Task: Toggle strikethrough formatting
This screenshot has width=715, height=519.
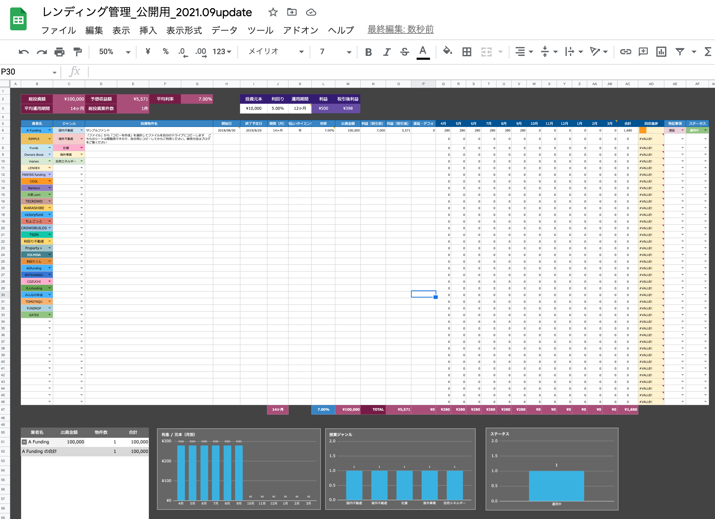Action: 405,52
